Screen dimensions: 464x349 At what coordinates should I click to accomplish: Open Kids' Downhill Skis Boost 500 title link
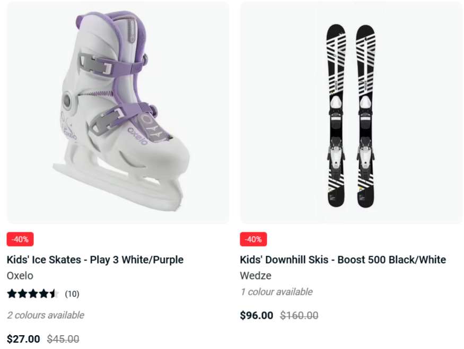[x=343, y=259]
